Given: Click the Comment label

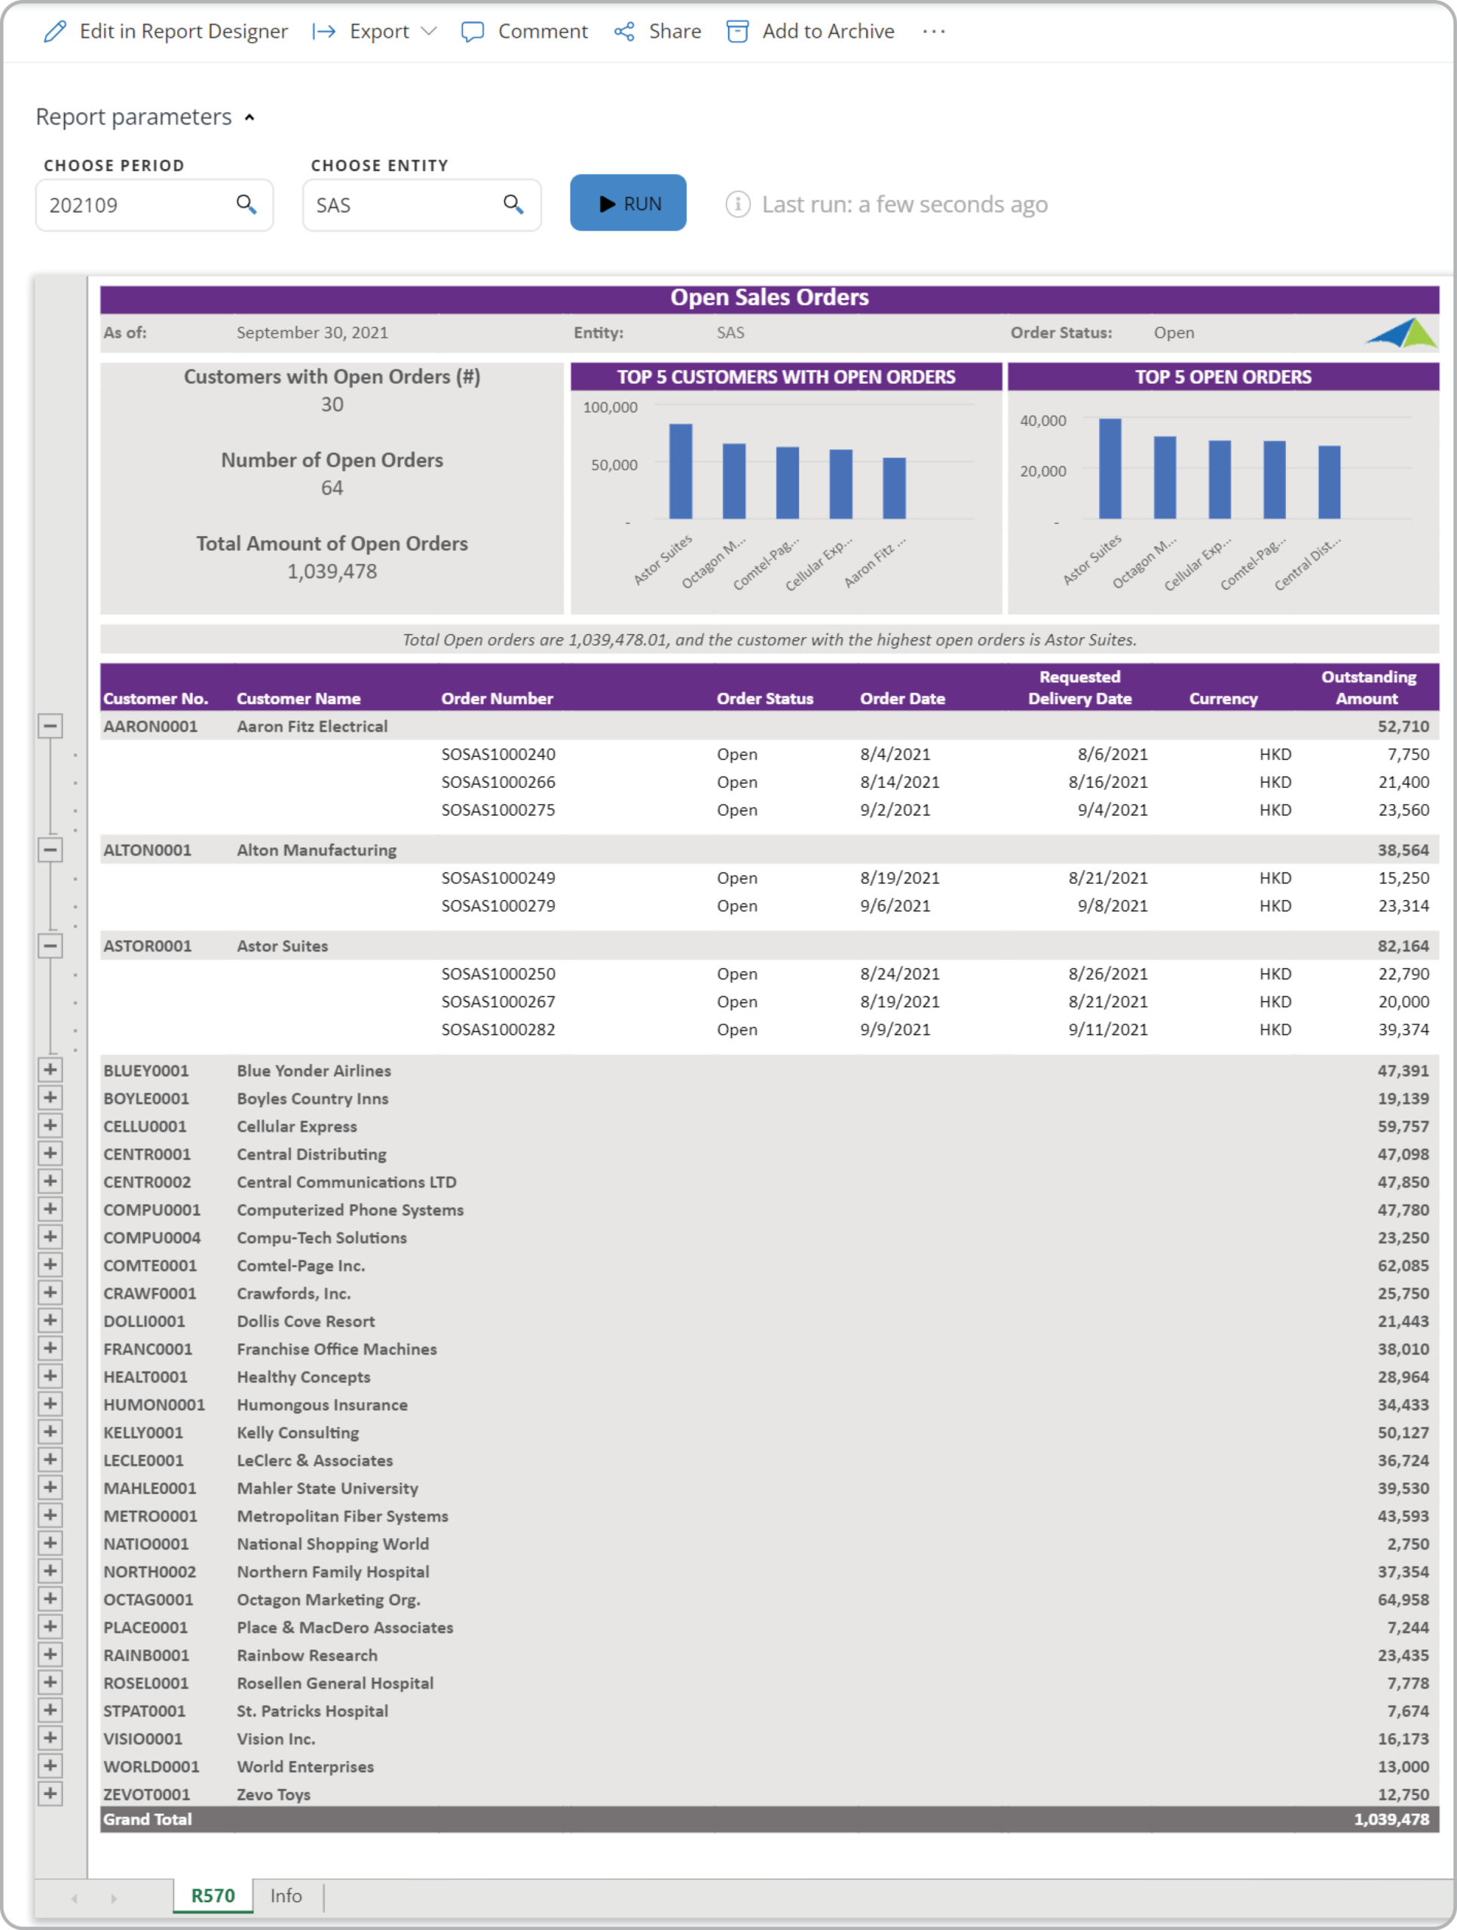Looking at the screenshot, I should (x=543, y=32).
